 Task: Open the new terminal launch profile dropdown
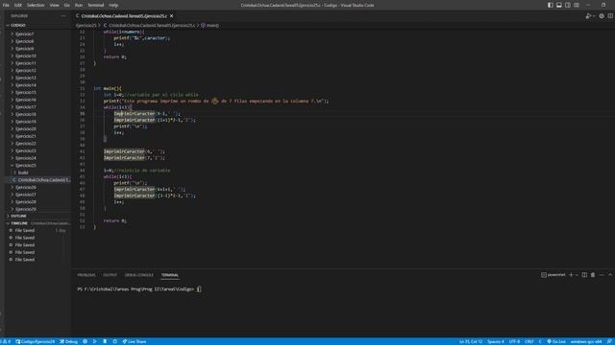pyautogui.click(x=577, y=275)
